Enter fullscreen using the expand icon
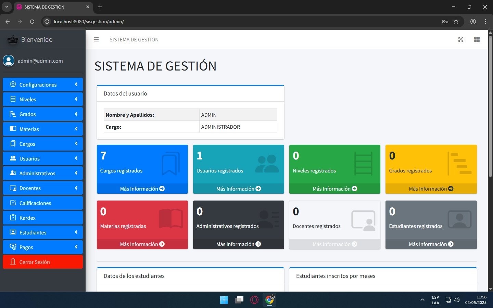493x308 pixels. click(x=461, y=39)
